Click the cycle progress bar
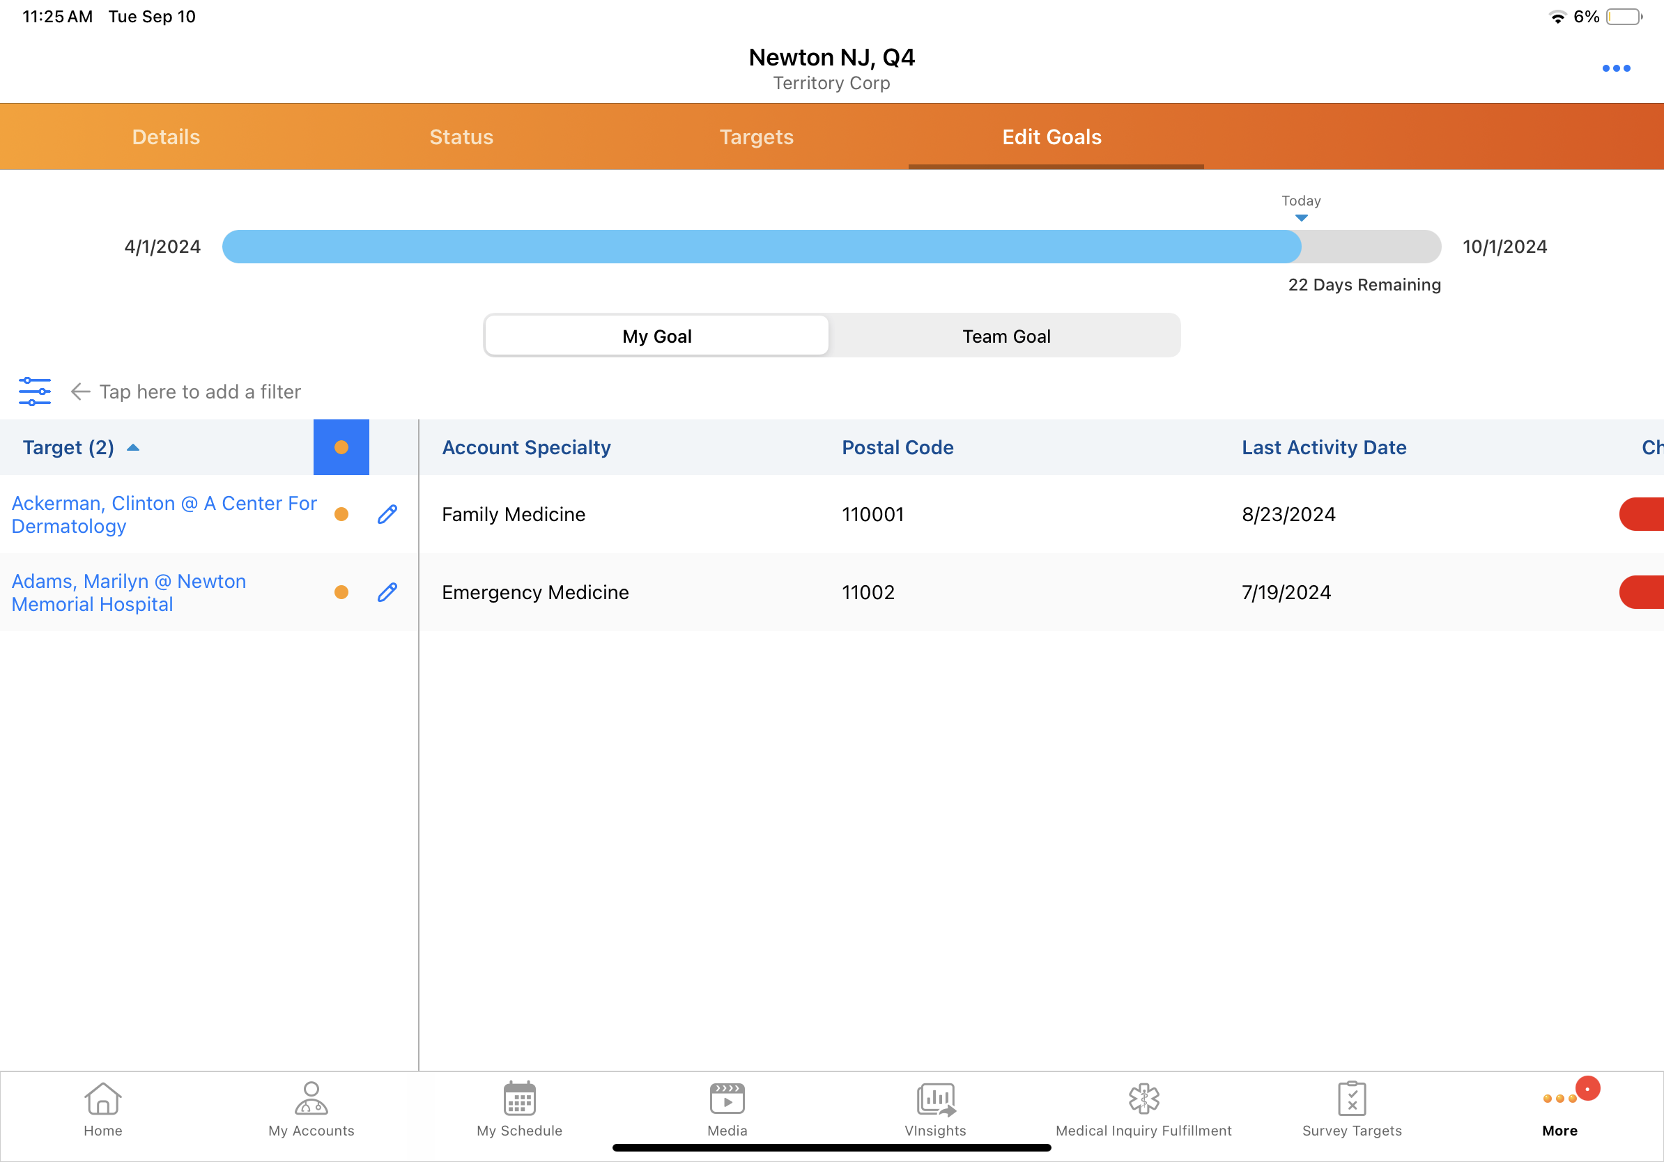This screenshot has width=1664, height=1162. pos(831,247)
